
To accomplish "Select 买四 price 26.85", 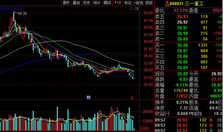I will point(182,62).
